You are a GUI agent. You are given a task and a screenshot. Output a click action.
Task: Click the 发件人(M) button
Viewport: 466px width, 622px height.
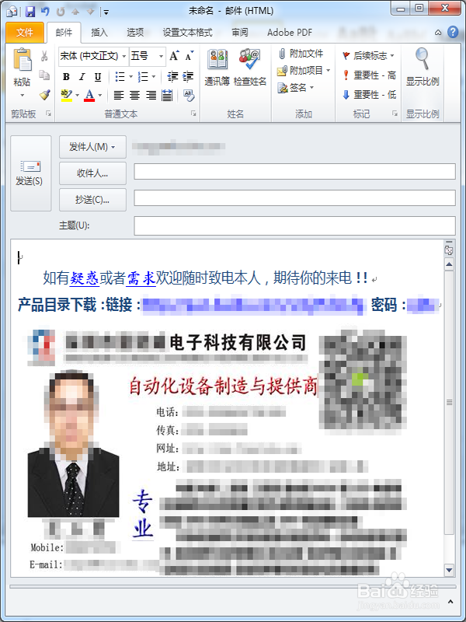pos(92,147)
